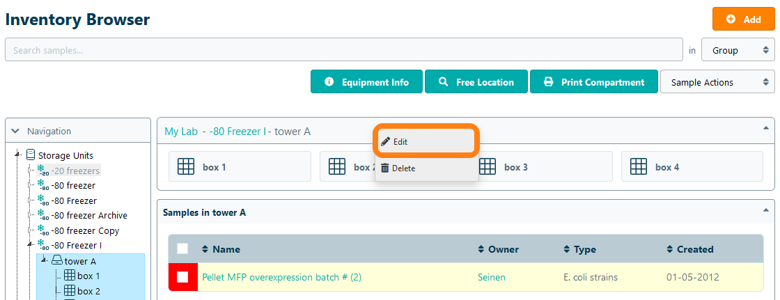Click the Search samples input field
The width and height of the screenshot is (780, 300).
(x=343, y=50)
